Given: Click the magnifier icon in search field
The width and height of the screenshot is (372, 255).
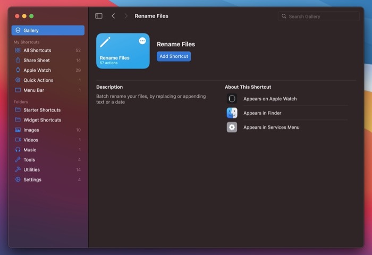Looking at the screenshot, I should point(284,16).
